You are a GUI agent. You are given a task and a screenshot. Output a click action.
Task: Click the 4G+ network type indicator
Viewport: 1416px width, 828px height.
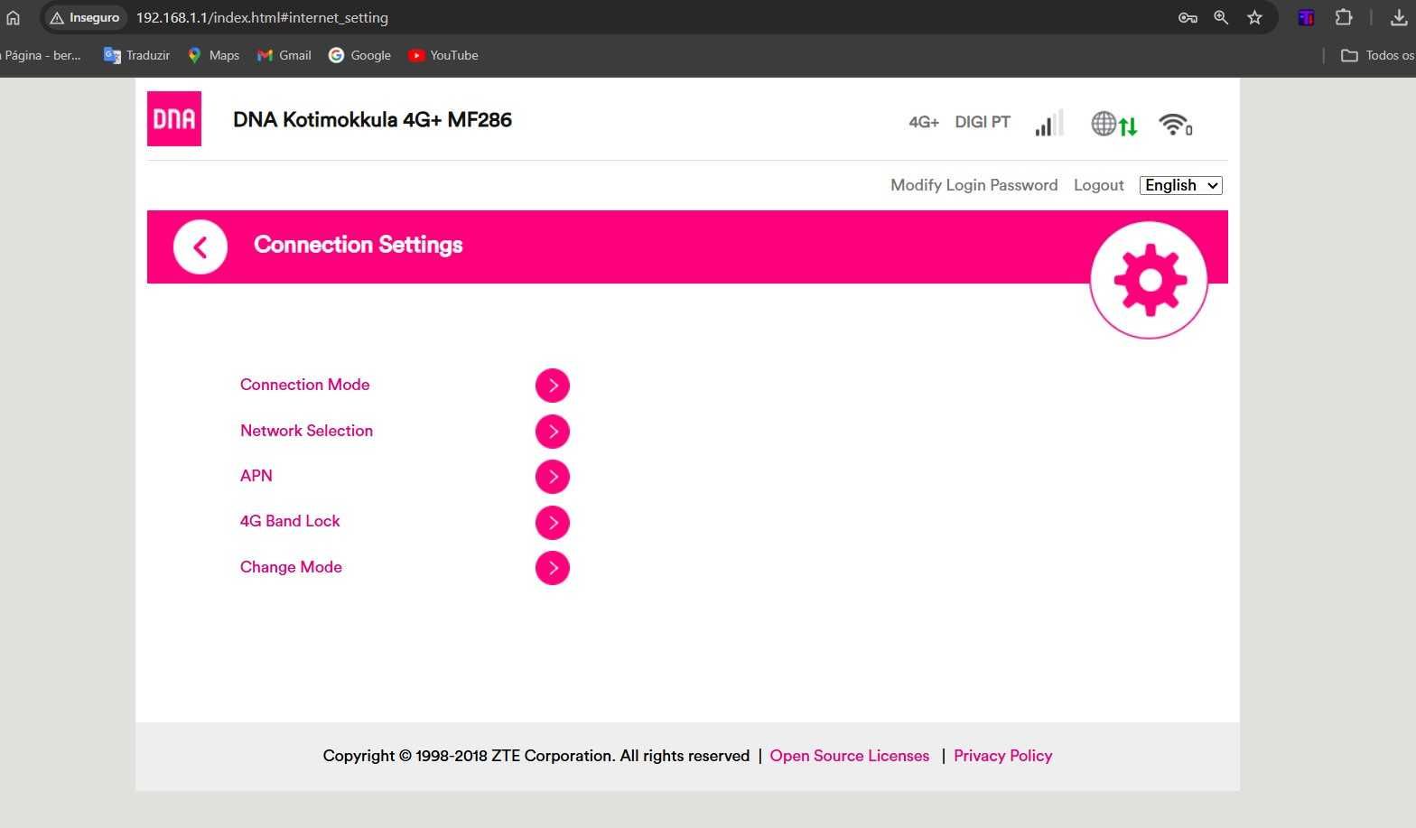point(924,122)
